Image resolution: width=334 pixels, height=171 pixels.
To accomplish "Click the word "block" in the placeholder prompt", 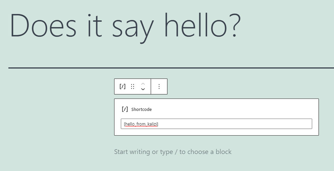I will point(223,152).
